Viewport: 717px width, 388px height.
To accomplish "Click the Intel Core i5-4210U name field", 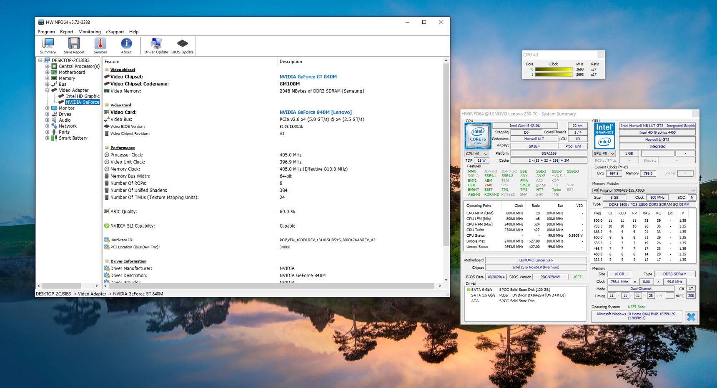I will tap(525, 125).
